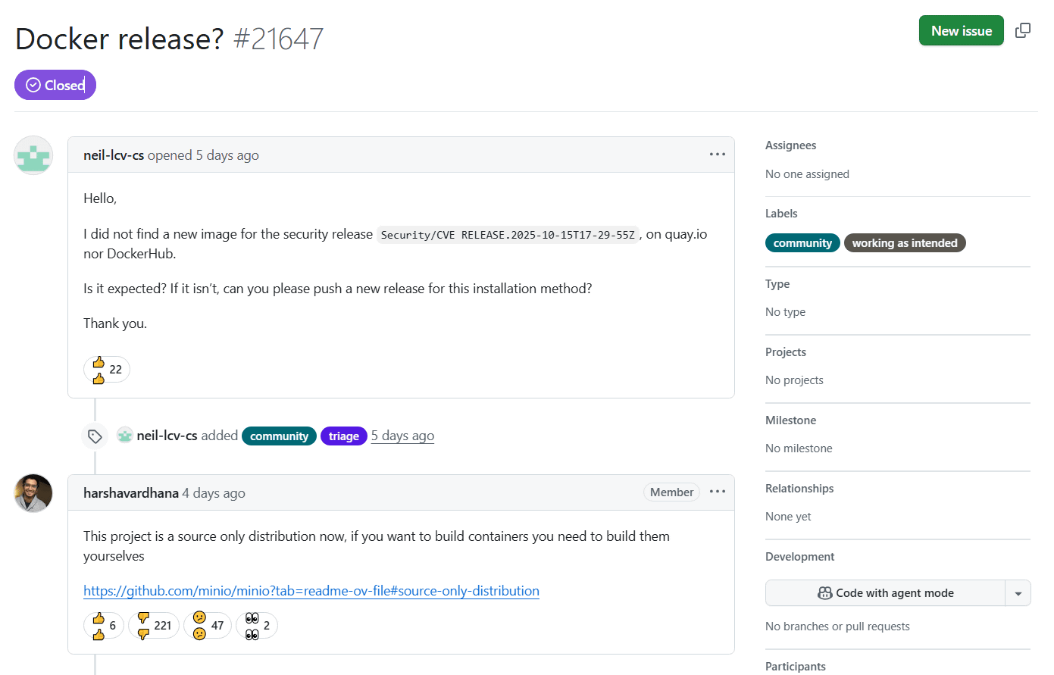Image resolution: width=1054 pixels, height=675 pixels.
Task: Click the label tag icon in the timeline
Action: point(94,436)
